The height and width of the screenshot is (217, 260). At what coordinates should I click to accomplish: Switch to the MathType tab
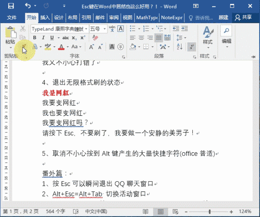coord(147,17)
